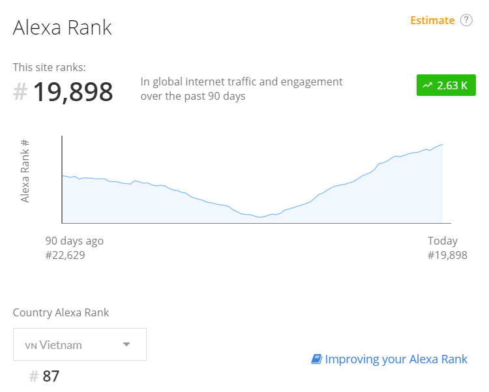The width and height of the screenshot is (489, 392).
Task: Open Improving your Alexa Rank link
Action: coord(396,359)
